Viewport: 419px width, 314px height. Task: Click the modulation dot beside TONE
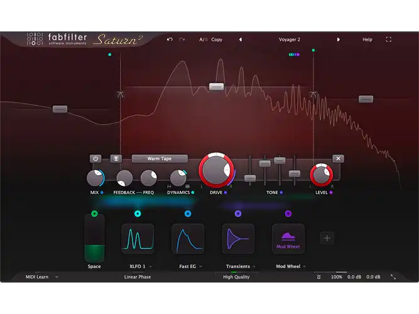pos(281,192)
